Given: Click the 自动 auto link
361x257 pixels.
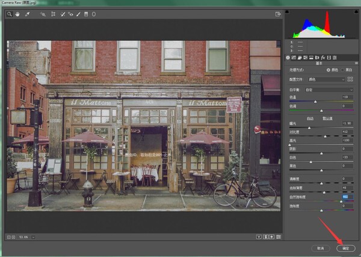Looking at the screenshot, I should [x=310, y=119].
